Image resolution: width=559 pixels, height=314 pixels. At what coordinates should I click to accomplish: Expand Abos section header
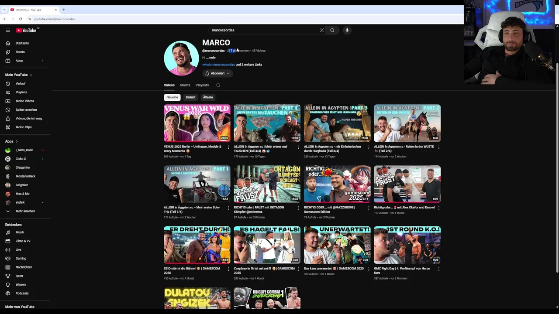11,141
